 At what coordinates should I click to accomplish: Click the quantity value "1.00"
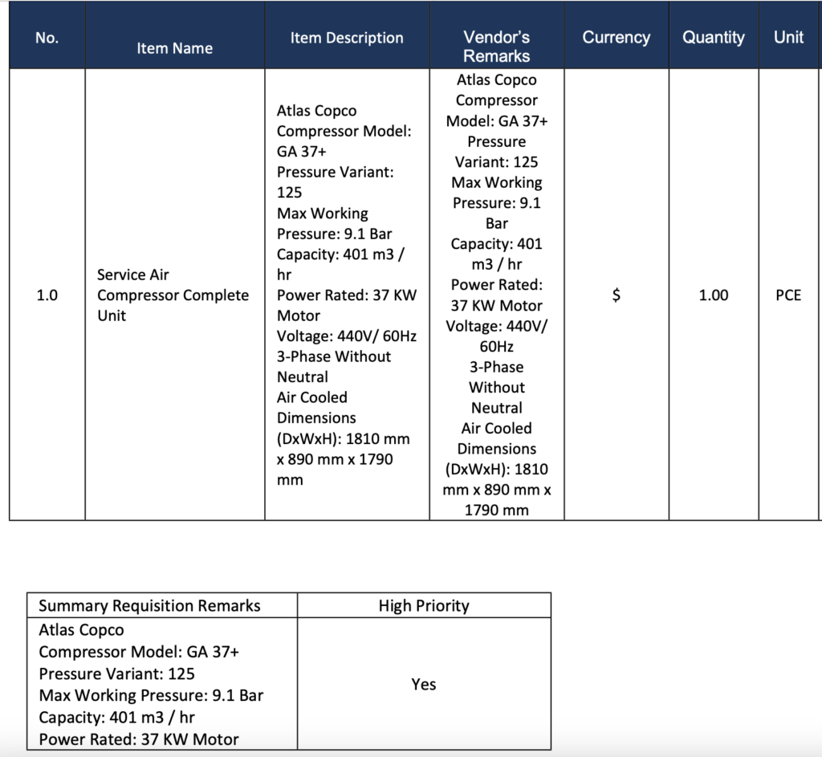coord(713,295)
